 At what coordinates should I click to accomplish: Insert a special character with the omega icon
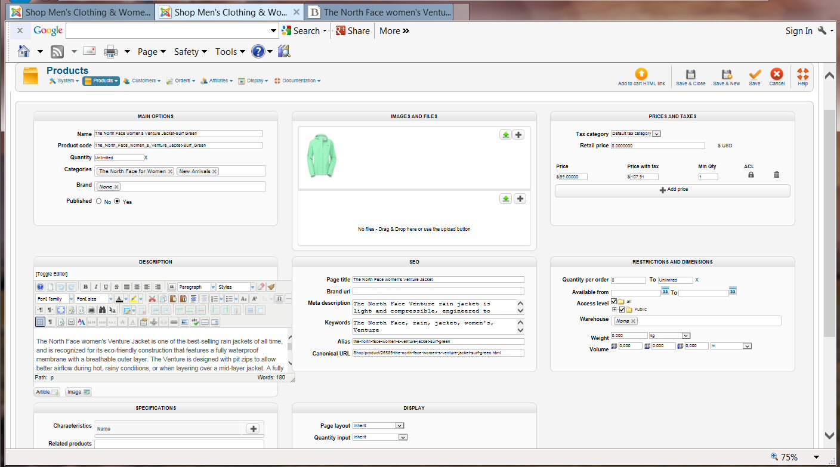click(279, 299)
